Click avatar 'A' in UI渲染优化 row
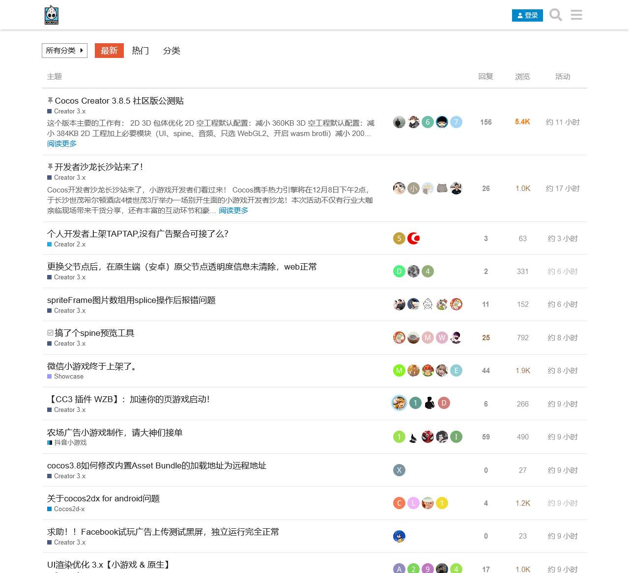 pyautogui.click(x=399, y=569)
